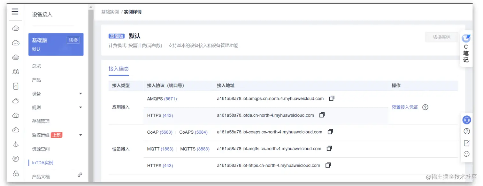Open the C笔记 notes widget
The height and width of the screenshot is (186, 483).
tap(466, 49)
